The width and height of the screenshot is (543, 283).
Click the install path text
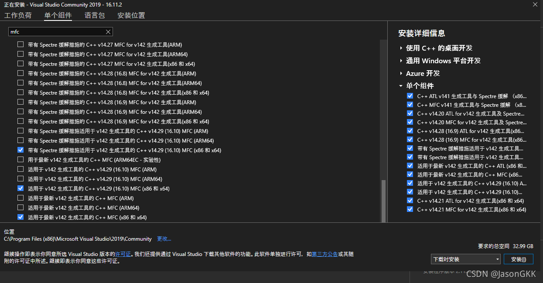tap(78, 239)
